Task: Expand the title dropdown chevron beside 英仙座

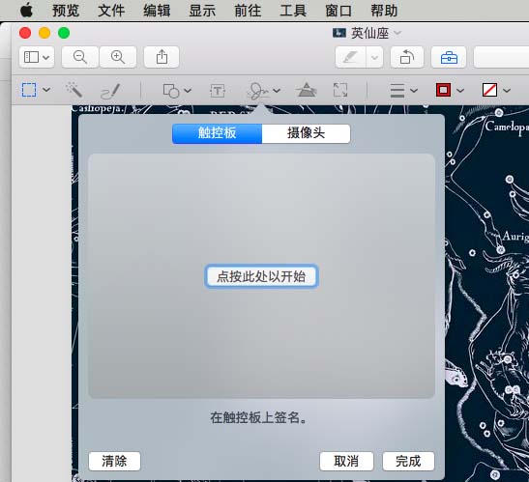Action: pyautogui.click(x=397, y=33)
